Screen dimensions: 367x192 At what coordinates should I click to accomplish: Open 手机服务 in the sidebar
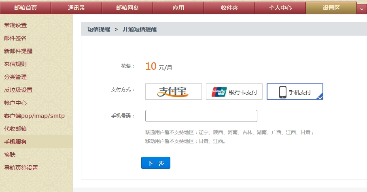point(36,142)
